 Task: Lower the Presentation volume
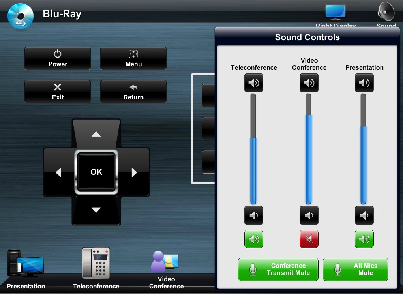364,215
